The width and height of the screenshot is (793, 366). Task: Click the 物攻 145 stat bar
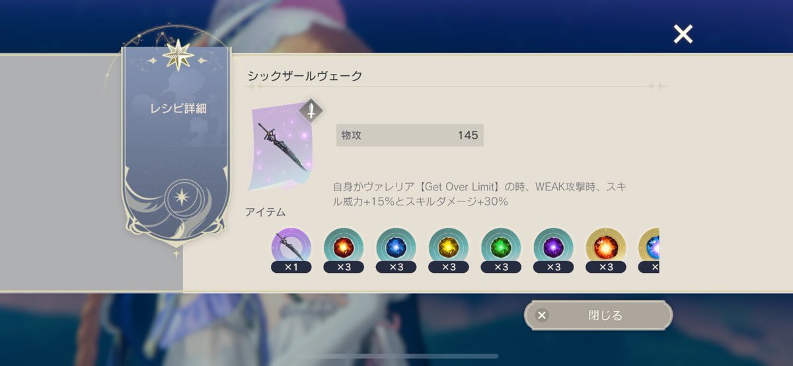pyautogui.click(x=410, y=135)
